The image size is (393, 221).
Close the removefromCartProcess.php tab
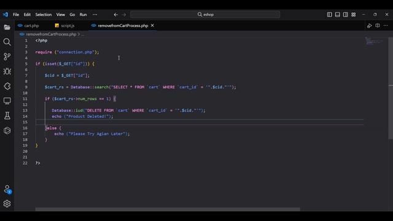click(x=152, y=26)
